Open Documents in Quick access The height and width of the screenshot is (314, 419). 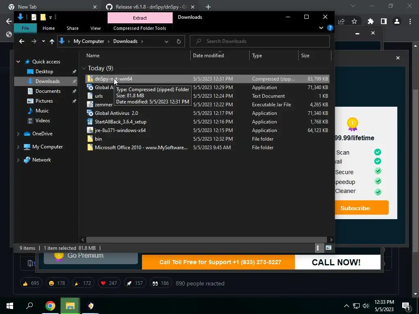(48, 91)
